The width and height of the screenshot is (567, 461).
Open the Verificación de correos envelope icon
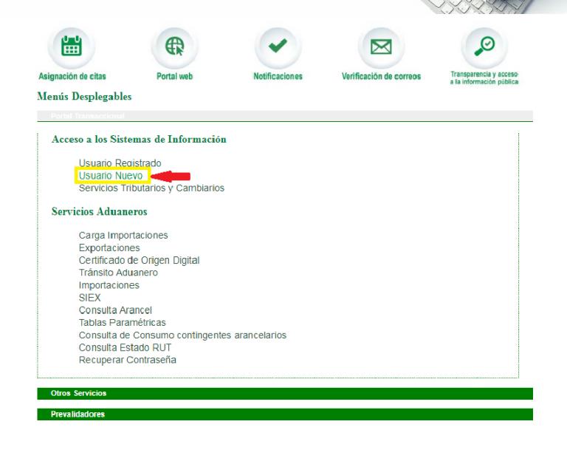tap(381, 47)
